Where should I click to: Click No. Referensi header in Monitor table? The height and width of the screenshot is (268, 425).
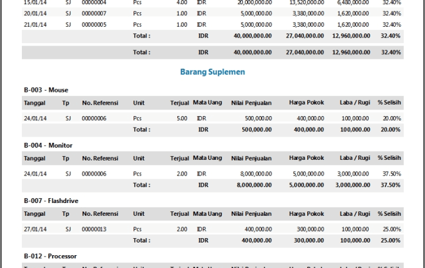point(100,158)
